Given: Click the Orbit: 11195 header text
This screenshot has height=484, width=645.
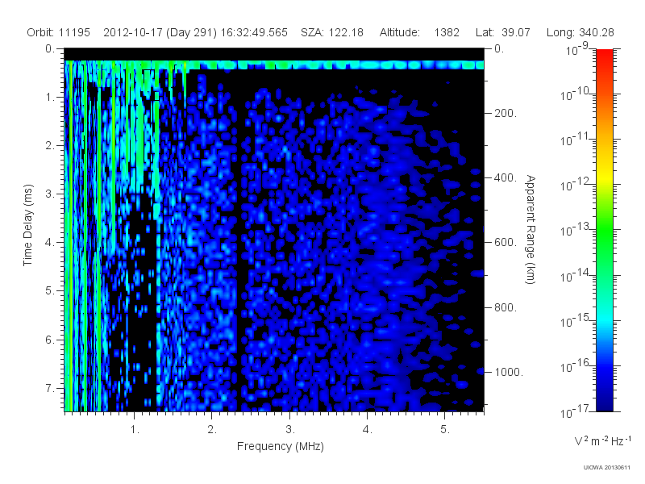Looking at the screenshot, I should [58, 32].
